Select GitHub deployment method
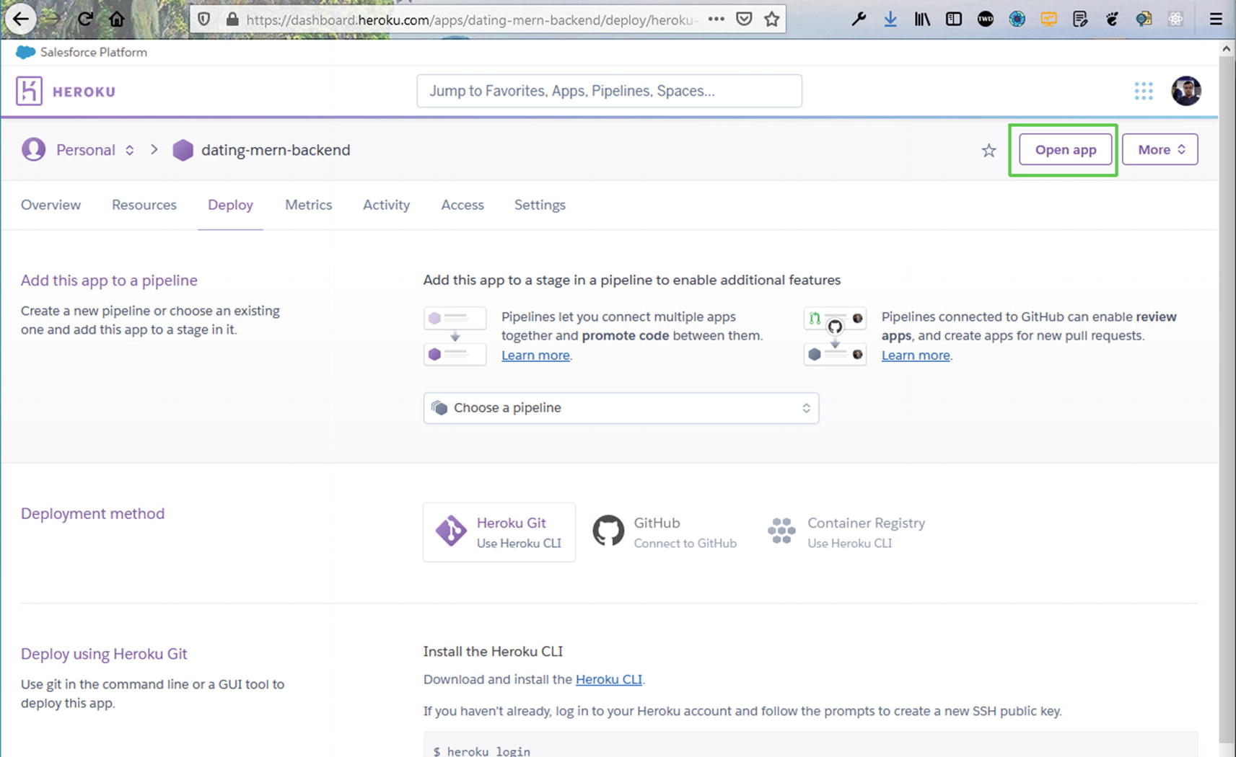The width and height of the screenshot is (1236, 757). coord(665,532)
